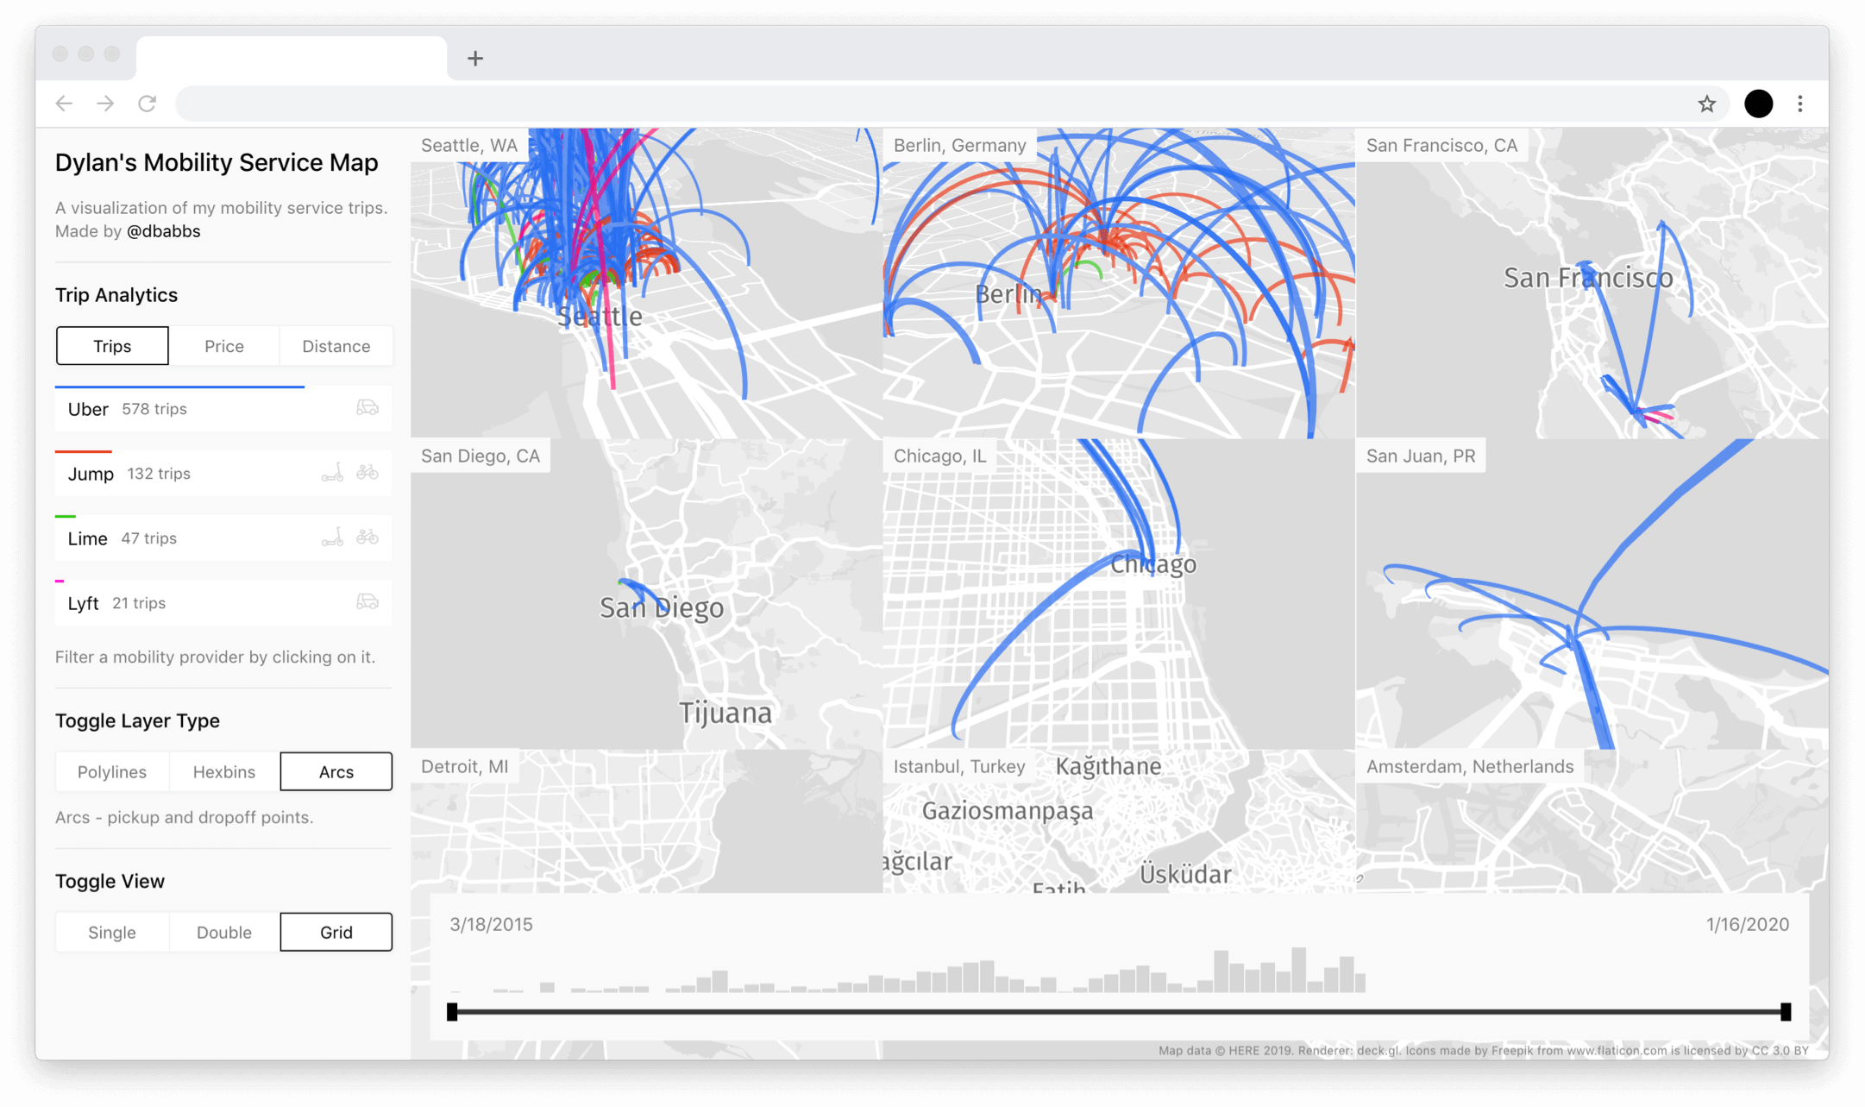
Task: Click the Lime bicycle icon
Action: tap(367, 537)
